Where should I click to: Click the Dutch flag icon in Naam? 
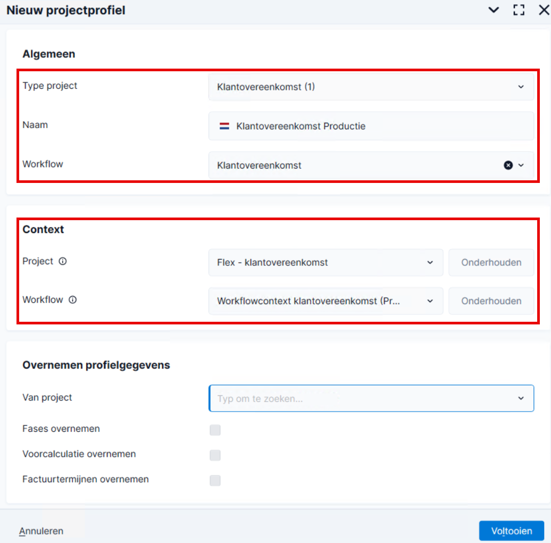tap(224, 126)
